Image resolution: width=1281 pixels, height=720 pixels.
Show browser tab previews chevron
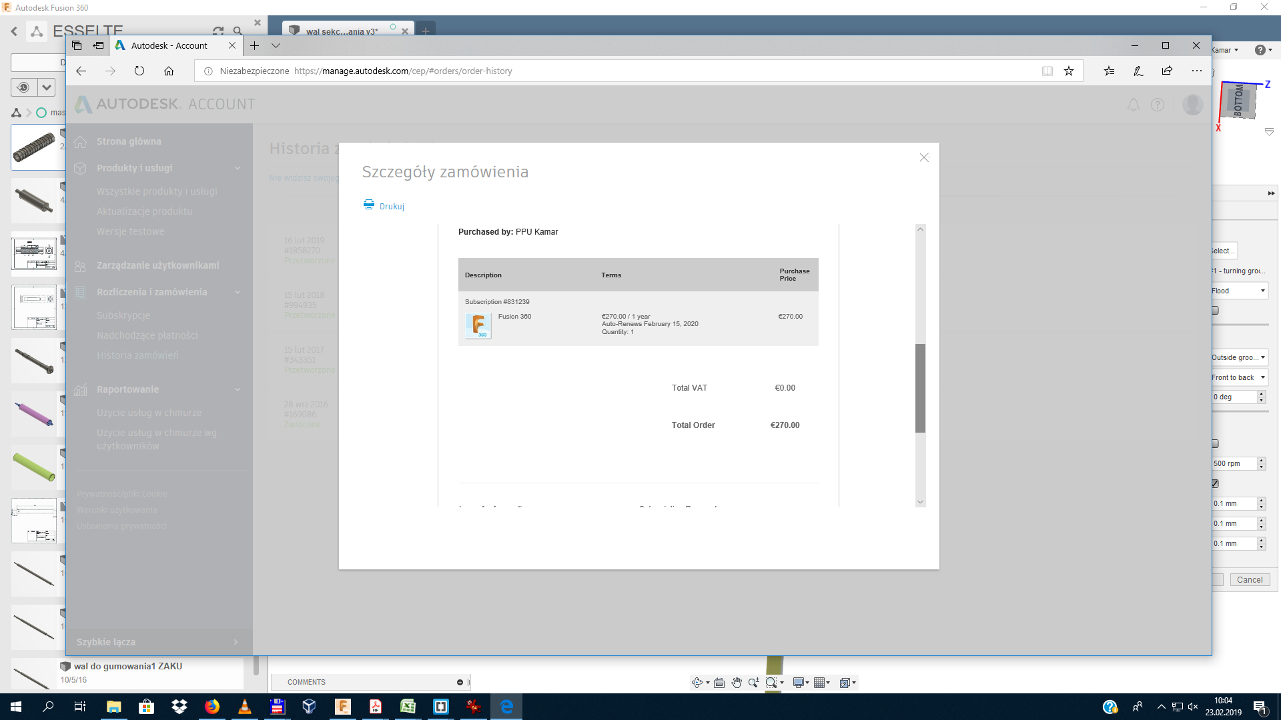(x=276, y=45)
